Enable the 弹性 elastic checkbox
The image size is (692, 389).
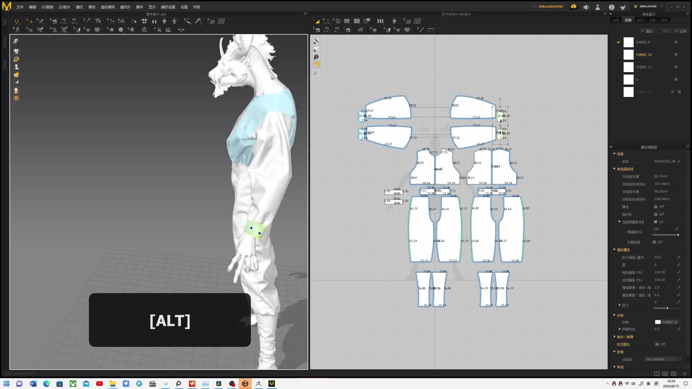point(656,207)
